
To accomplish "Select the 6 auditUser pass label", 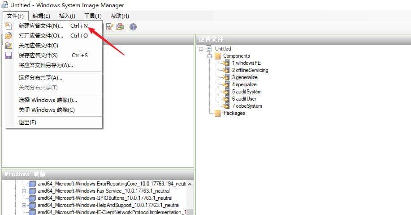I will pyautogui.click(x=244, y=99).
